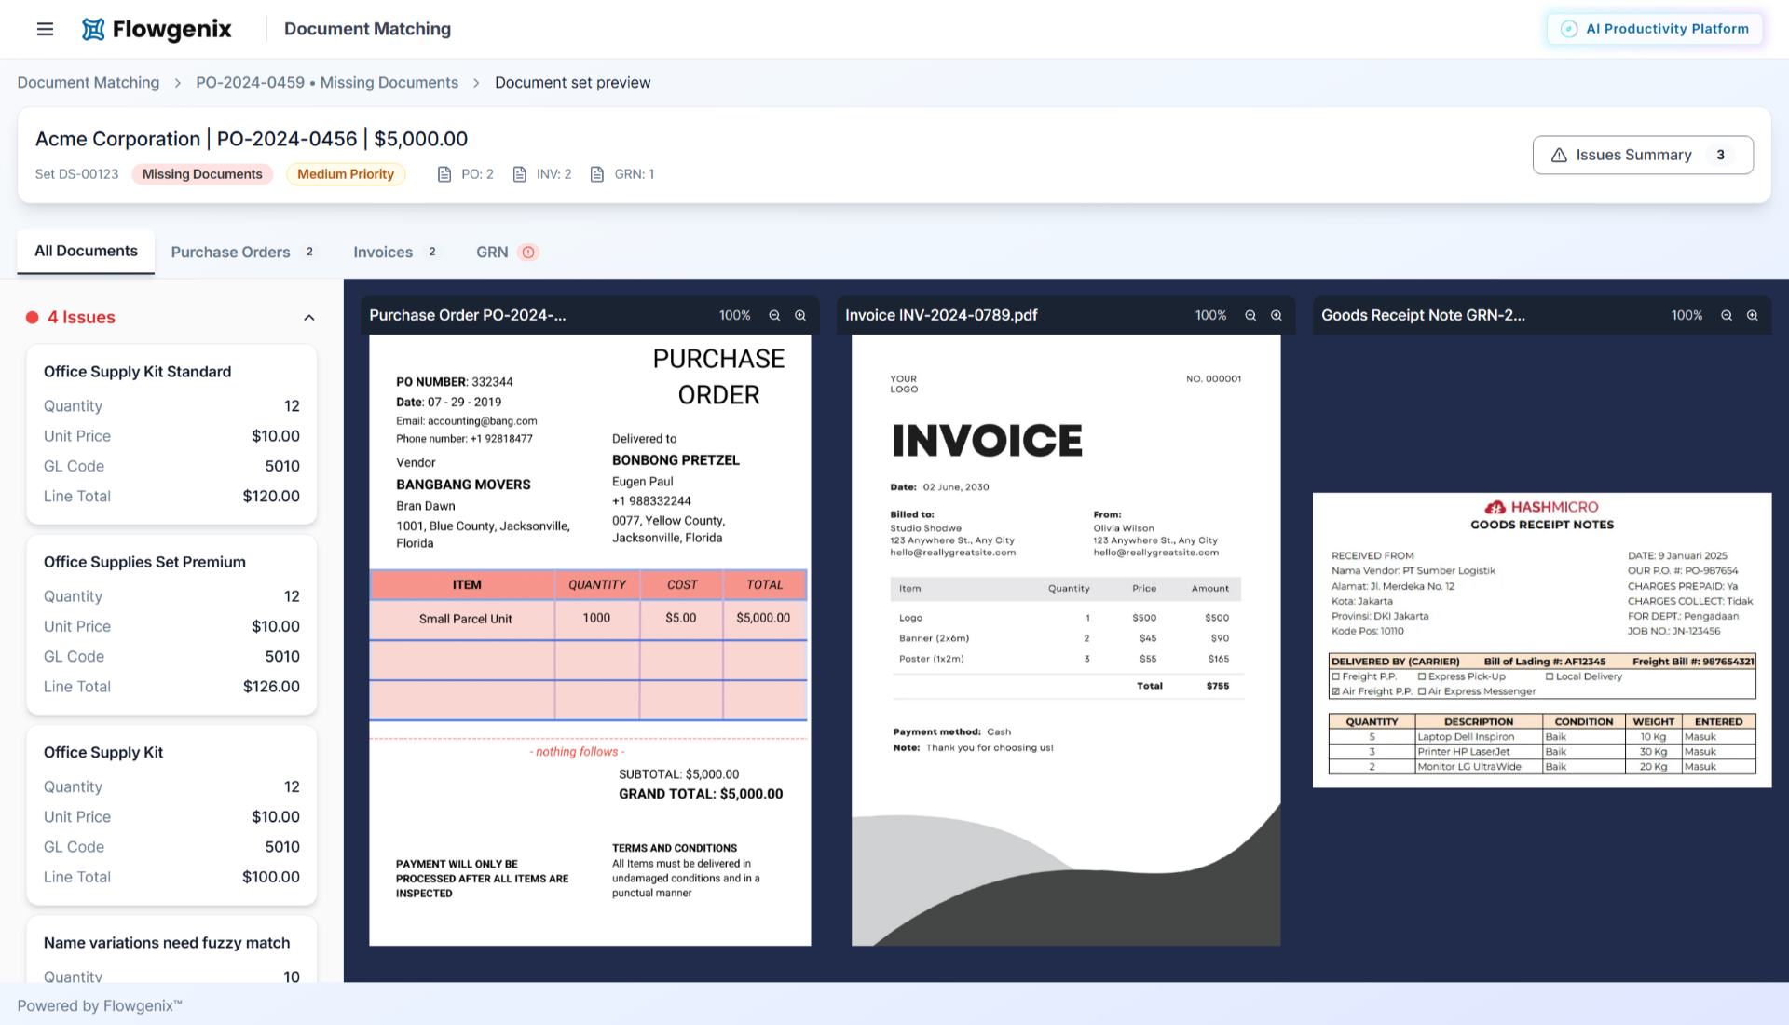Switch to the All Documents tab
Viewport: 1789px width, 1025px height.
86,251
